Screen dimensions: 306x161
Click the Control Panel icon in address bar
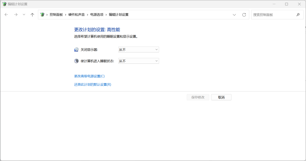42,15
